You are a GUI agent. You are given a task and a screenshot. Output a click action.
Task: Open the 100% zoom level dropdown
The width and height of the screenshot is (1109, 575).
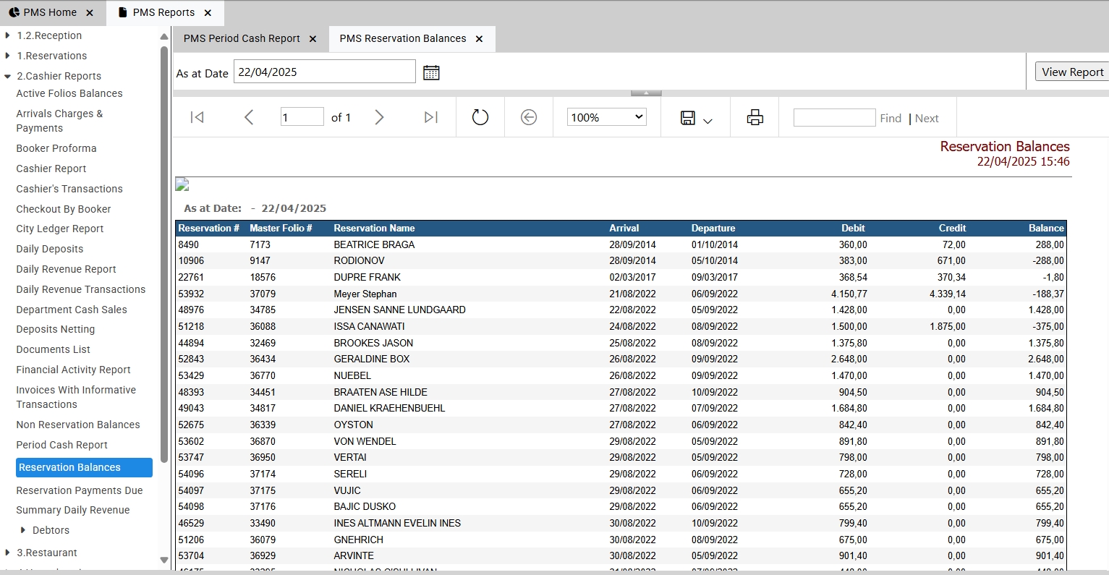point(607,117)
